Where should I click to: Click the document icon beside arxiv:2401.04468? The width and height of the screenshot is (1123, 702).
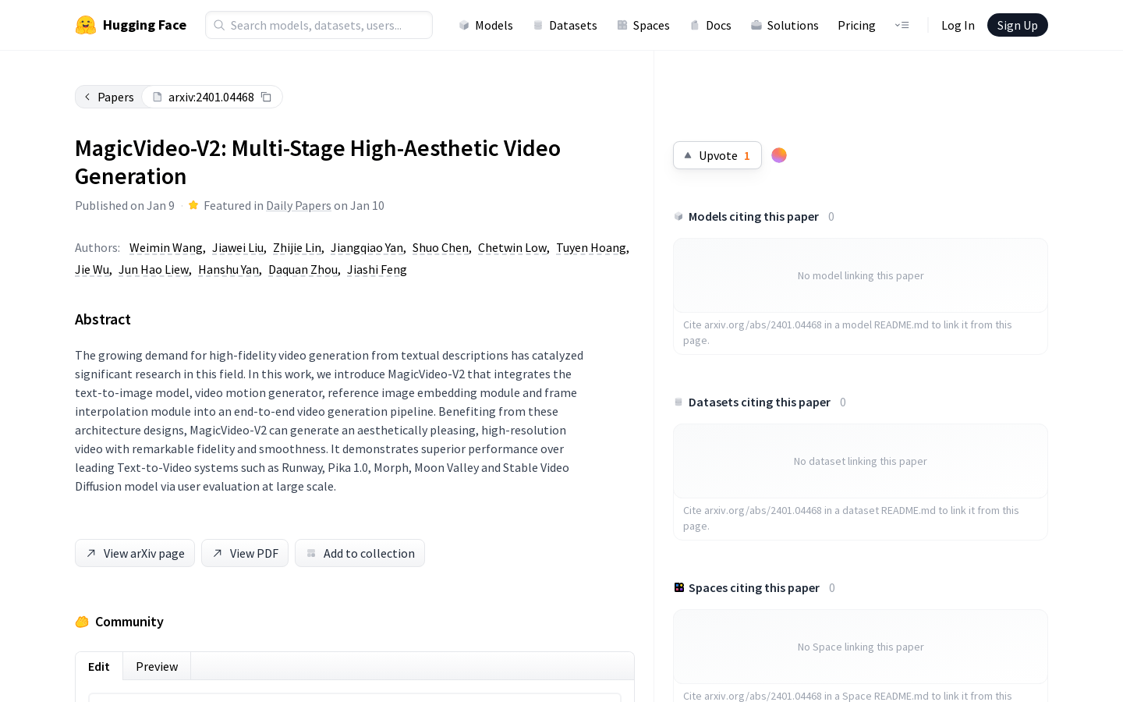[157, 97]
